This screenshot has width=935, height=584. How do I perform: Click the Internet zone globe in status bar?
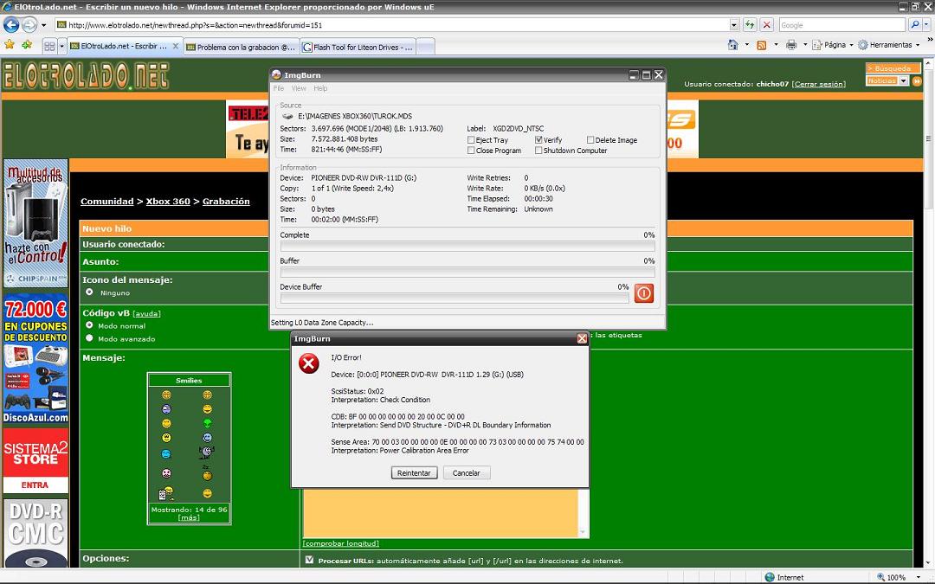(770, 577)
